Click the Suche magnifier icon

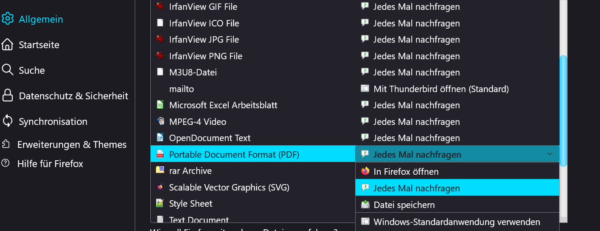click(x=8, y=70)
